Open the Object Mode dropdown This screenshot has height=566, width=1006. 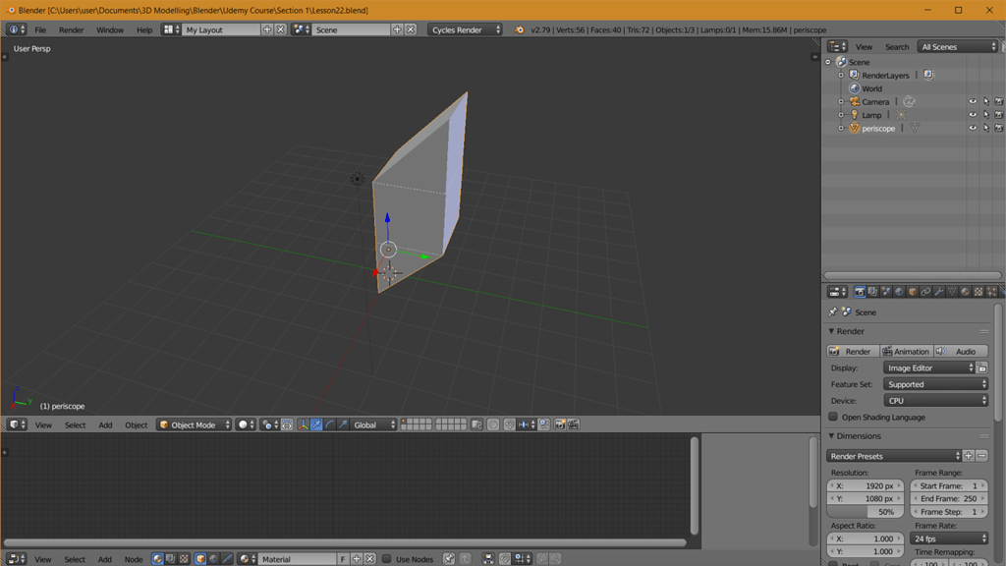point(195,424)
